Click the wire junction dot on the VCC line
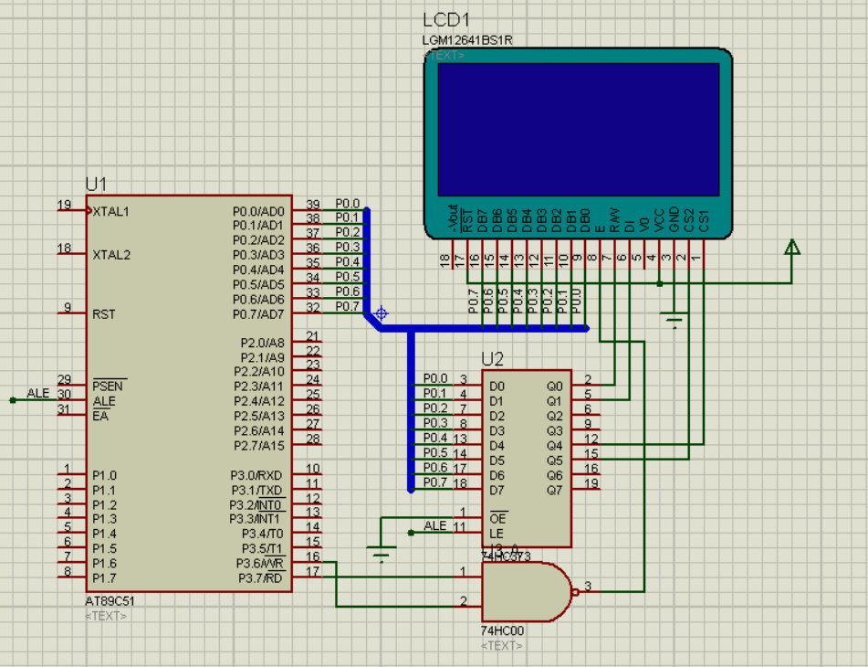 click(x=659, y=283)
